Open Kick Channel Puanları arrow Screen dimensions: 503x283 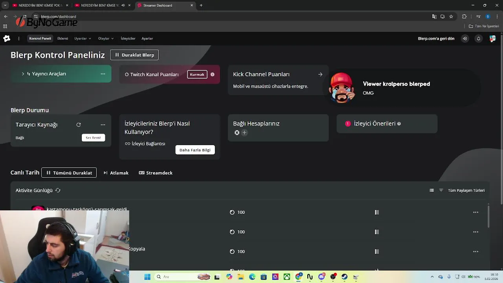[320, 74]
